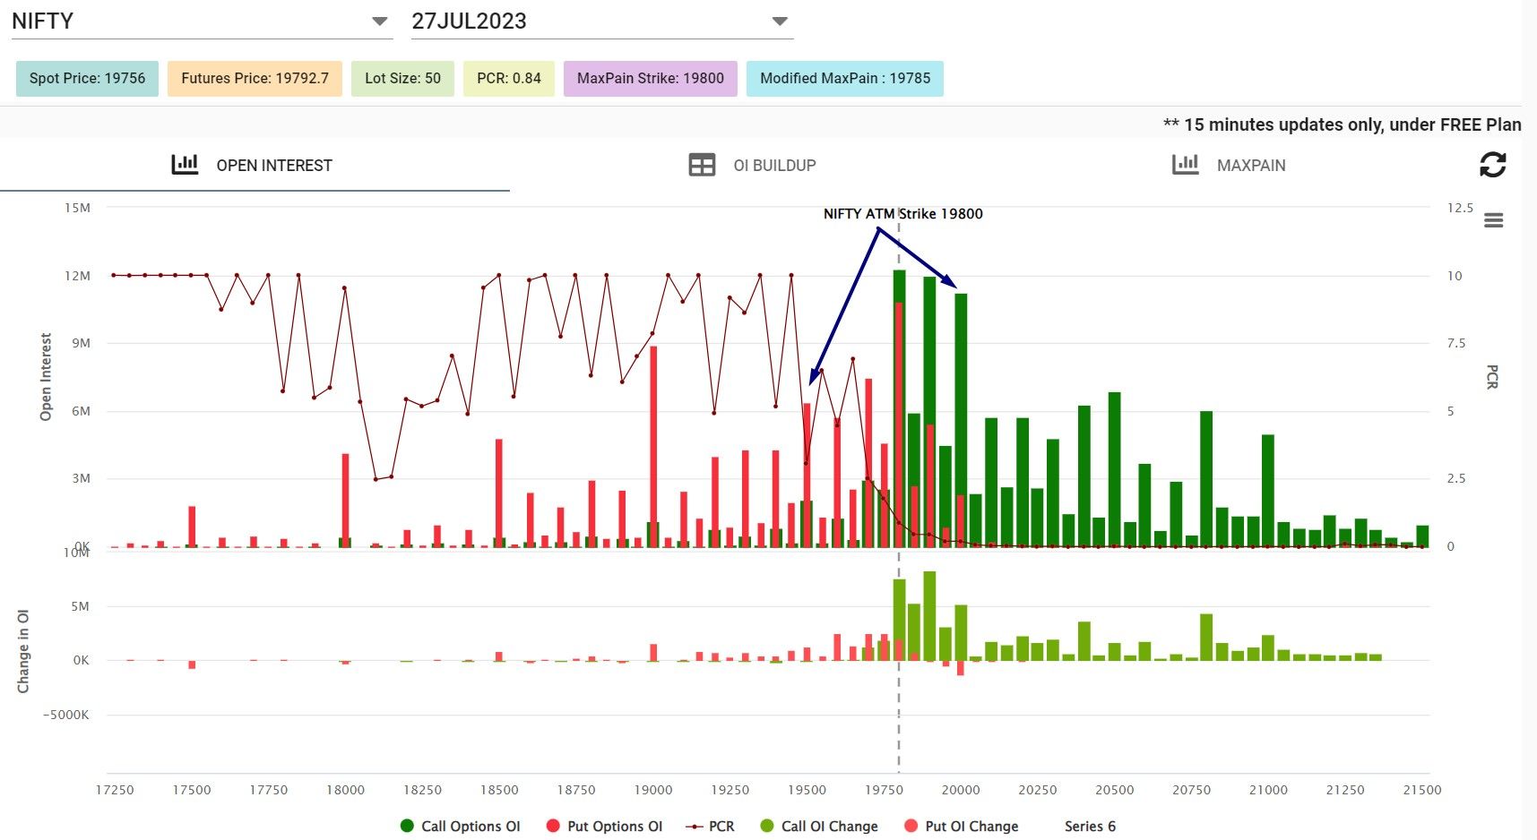Click the MaxPain bar chart icon

(x=1185, y=164)
